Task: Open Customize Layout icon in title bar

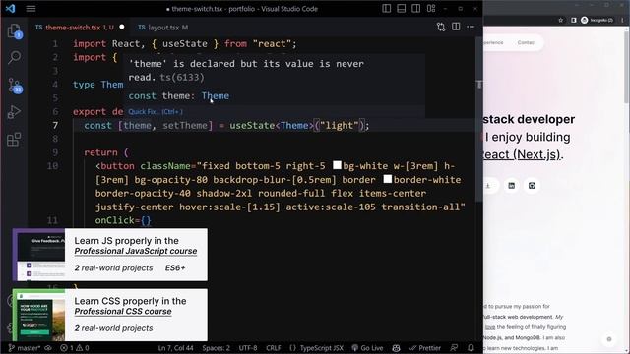Action: 431,9
